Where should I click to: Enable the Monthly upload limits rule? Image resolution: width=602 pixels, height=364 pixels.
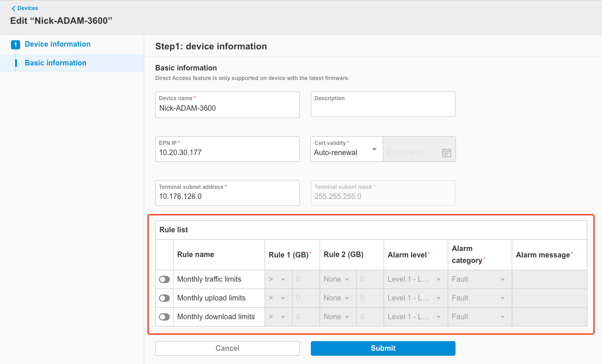tap(164, 298)
